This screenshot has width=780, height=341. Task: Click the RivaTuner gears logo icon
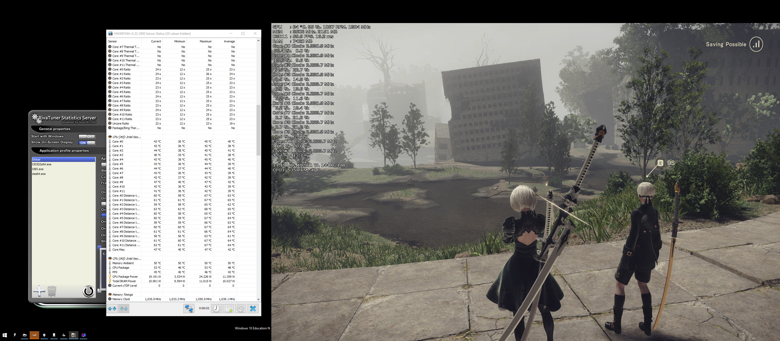37,118
